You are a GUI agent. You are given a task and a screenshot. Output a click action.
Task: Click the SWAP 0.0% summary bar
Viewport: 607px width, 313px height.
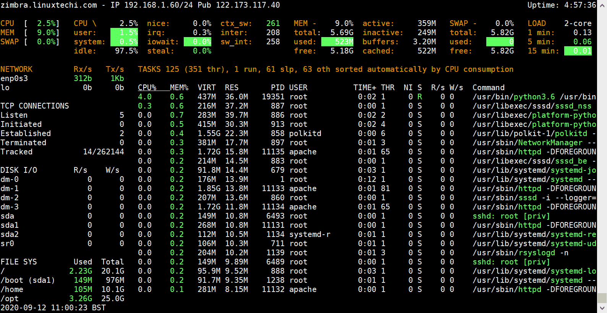(30, 42)
